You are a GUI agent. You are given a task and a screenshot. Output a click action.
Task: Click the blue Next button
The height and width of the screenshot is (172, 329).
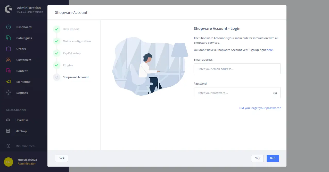[x=273, y=158]
